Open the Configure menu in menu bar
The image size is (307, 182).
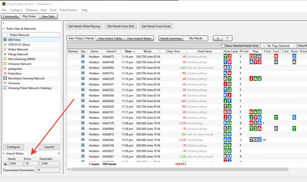pos(16,10)
